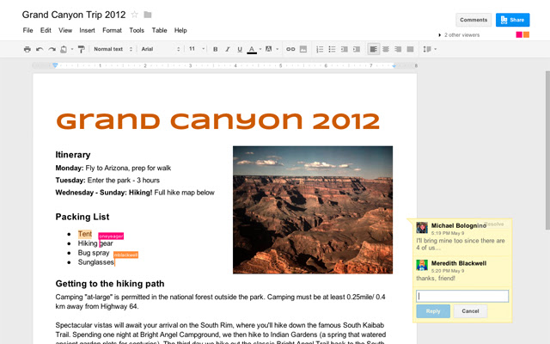Click the Sunglasses list item

click(x=96, y=262)
